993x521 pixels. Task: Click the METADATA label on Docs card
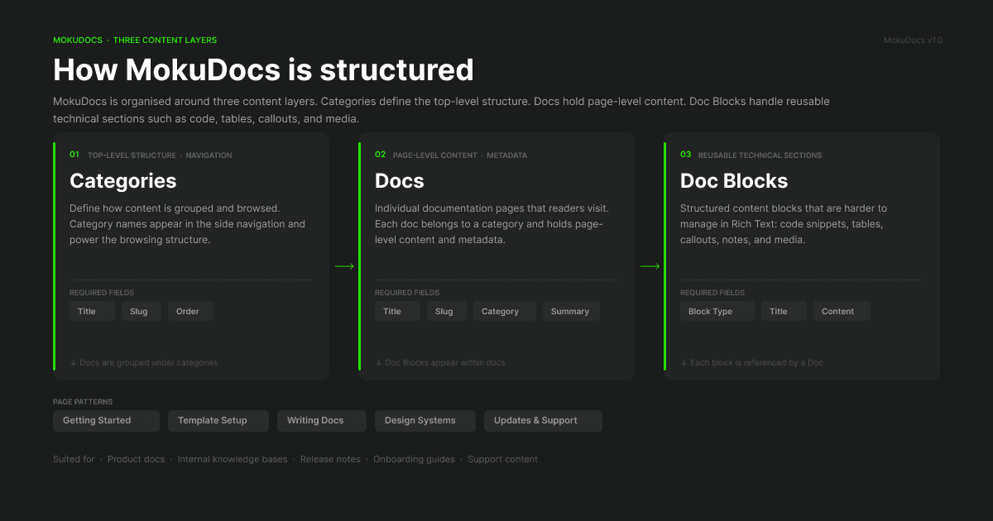coord(507,155)
